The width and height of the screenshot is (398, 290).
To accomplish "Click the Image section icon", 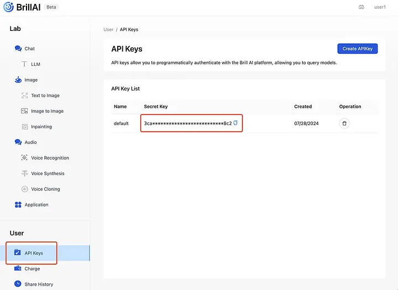I will point(18,80).
